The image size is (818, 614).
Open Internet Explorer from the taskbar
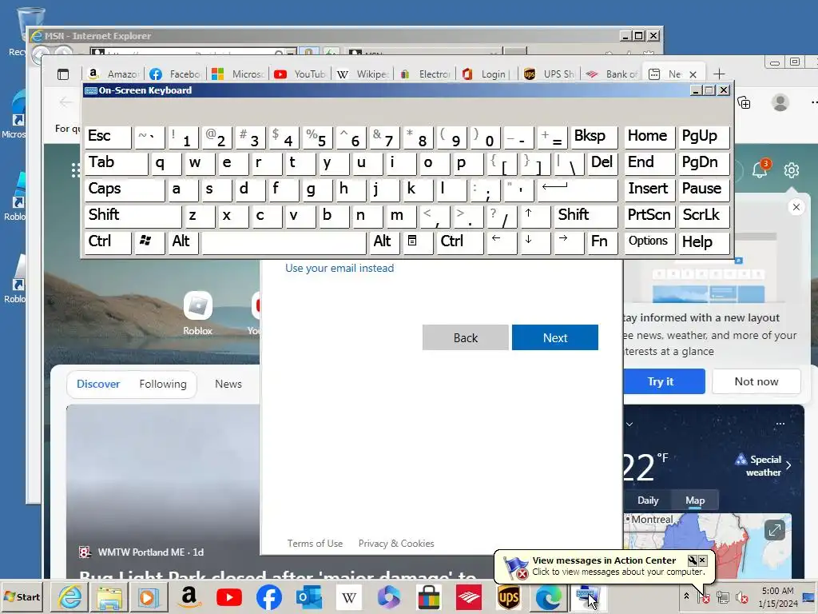click(x=70, y=597)
